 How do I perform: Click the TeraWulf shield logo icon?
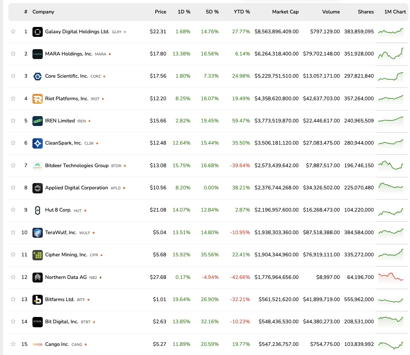point(38,233)
